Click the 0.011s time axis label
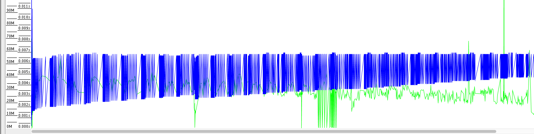 click(x=24, y=6)
